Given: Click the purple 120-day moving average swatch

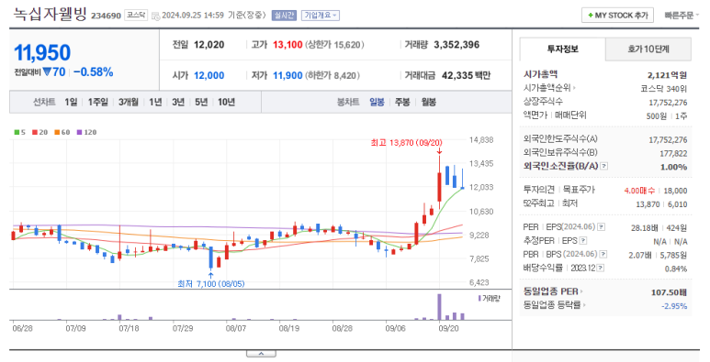Looking at the screenshot, I should pos(79,132).
